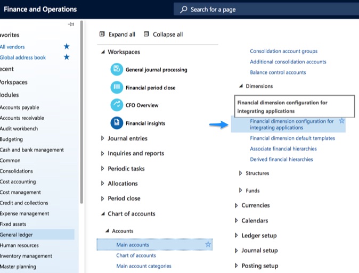This screenshot has height=273, width=359.
Task: Expand the Posting setup section
Action: (x=236, y=266)
